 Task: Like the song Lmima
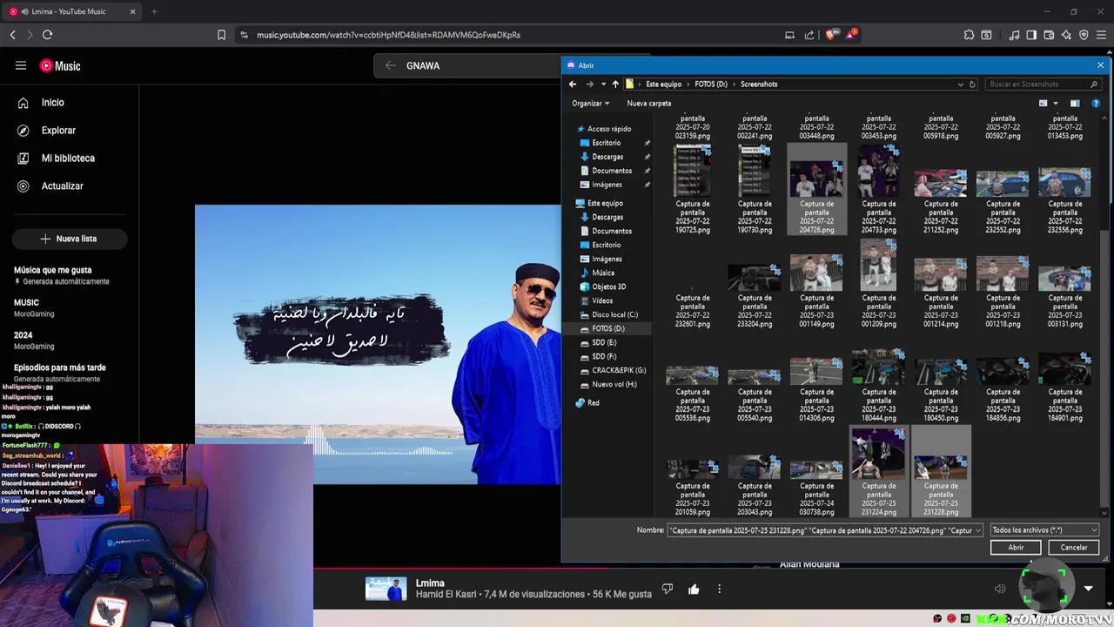click(694, 590)
